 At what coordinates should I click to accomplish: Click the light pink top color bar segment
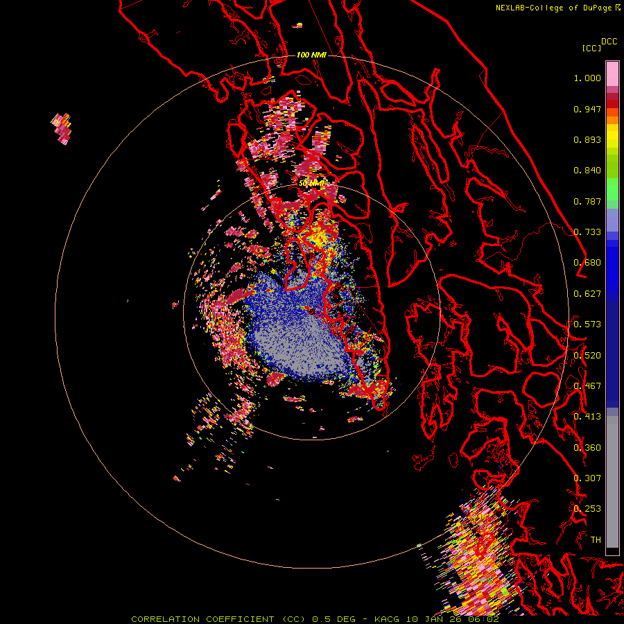tap(612, 73)
